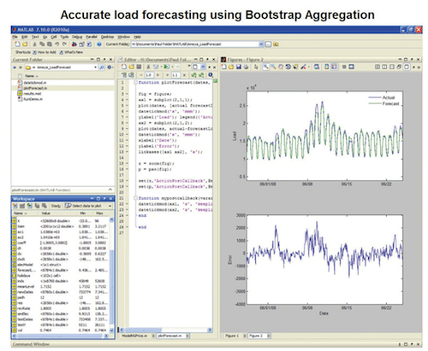Go back in Current Folder browser
Image resolution: width=428 pixels, height=351 pixels.
tap(15, 67)
